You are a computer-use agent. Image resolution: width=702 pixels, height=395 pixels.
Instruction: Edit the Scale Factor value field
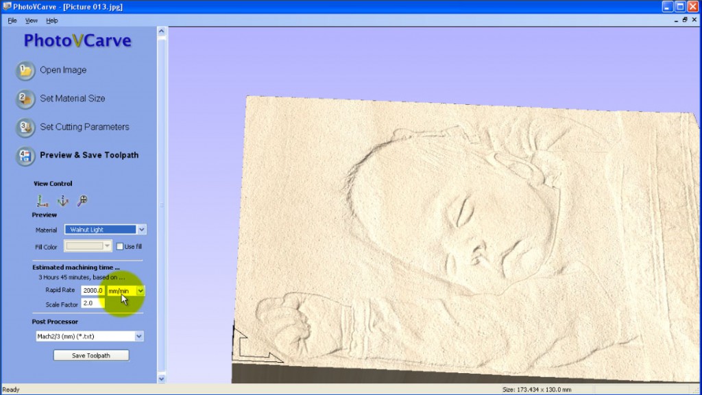(93, 302)
